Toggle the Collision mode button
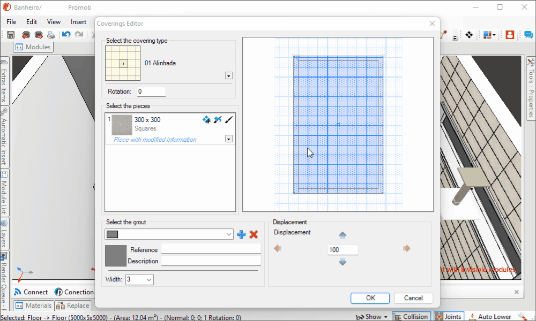The width and height of the screenshot is (536, 321). pos(411,317)
